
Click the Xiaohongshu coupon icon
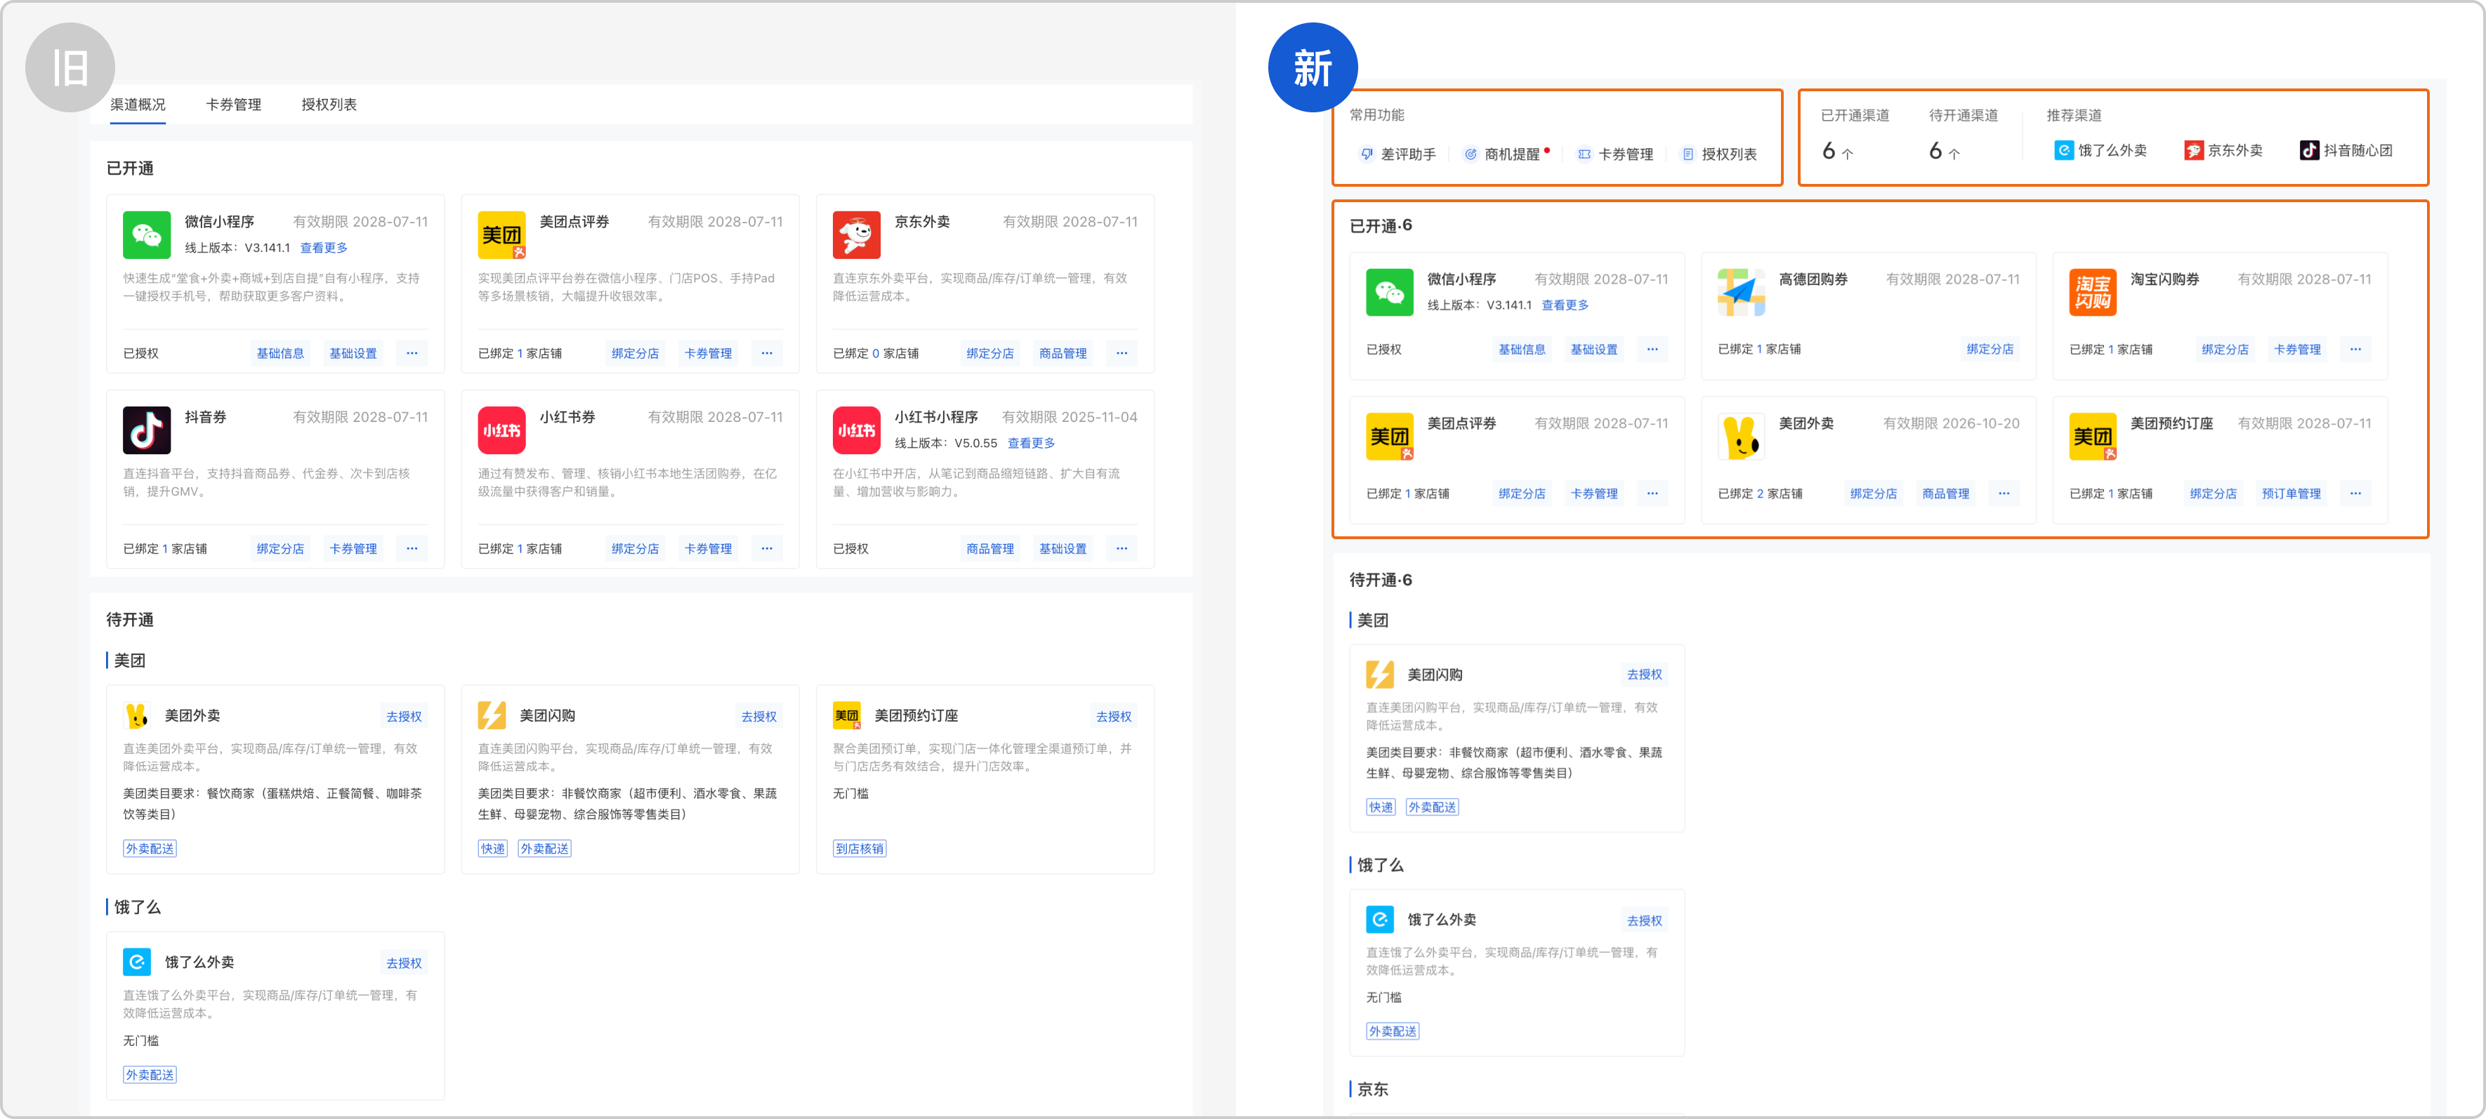[501, 430]
